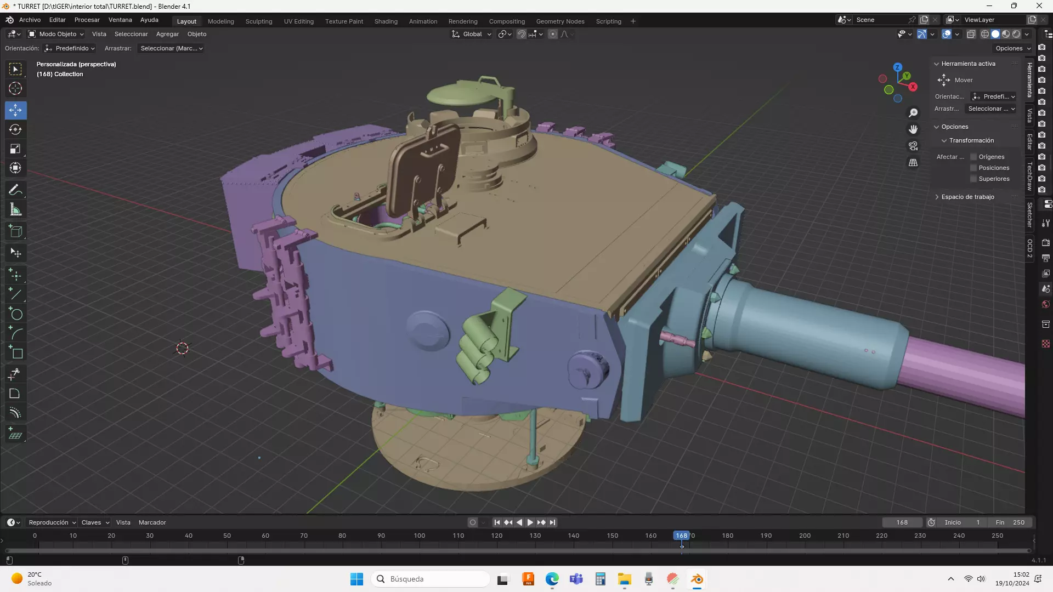Activate the Measure tool
1053x592 pixels.
point(15,210)
